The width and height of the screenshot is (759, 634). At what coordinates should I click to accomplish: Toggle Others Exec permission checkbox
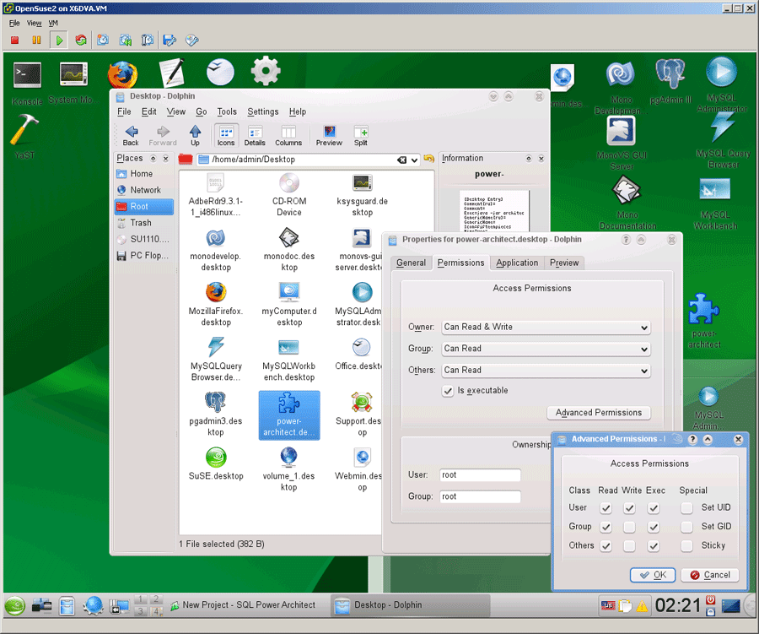coord(654,546)
